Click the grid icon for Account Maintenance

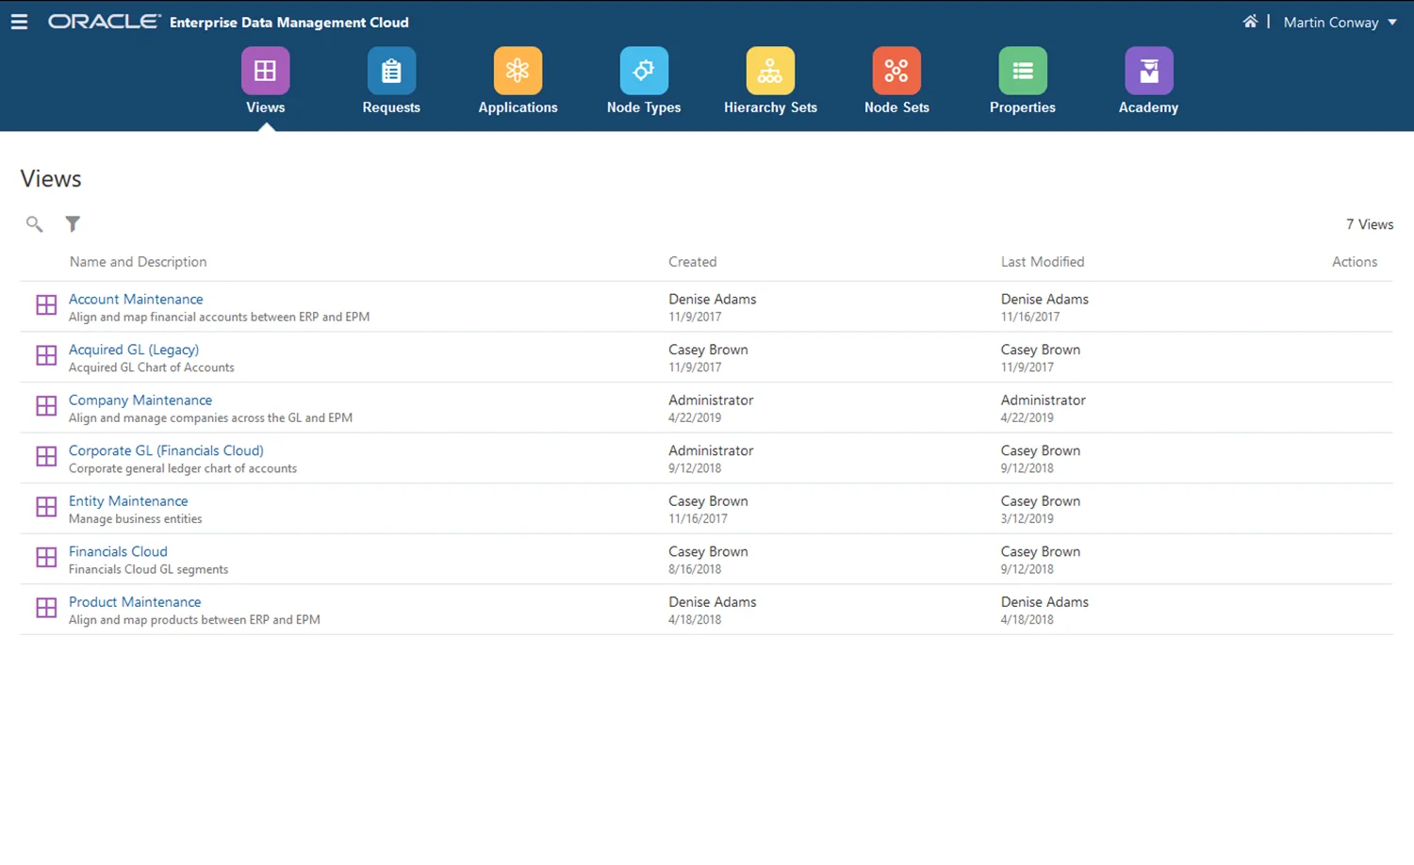(46, 305)
